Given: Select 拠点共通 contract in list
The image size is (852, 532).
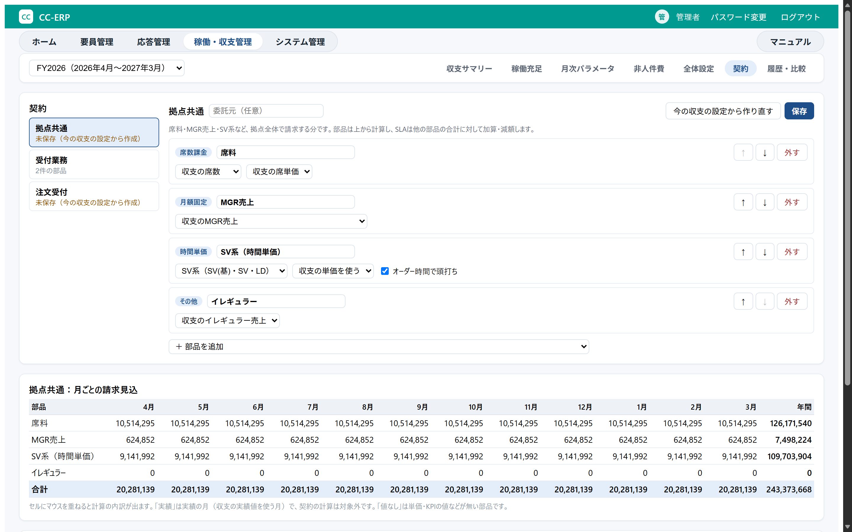Looking at the screenshot, I should coord(94,132).
